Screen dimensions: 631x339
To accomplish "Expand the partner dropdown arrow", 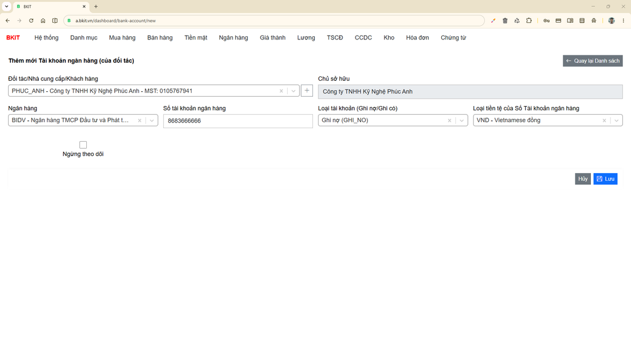I will pyautogui.click(x=293, y=91).
